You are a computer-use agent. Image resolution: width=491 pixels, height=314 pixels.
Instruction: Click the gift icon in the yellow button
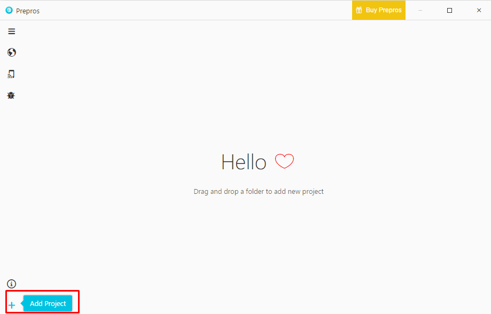359,10
